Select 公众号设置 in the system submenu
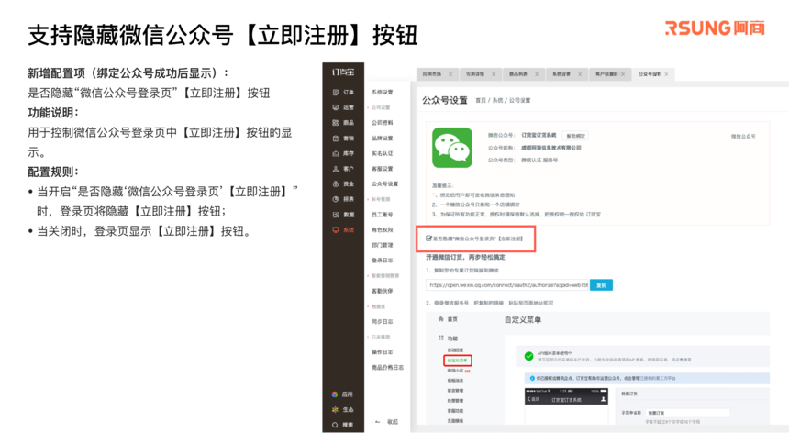Screen dimensions: 789x444 tap(384, 183)
